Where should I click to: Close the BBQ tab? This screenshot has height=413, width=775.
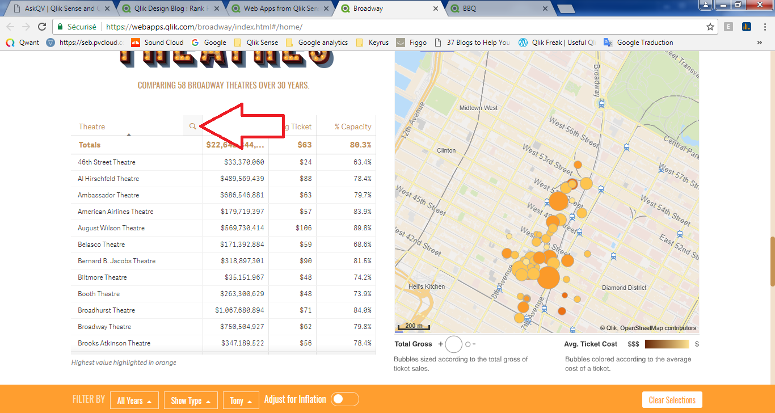(545, 9)
